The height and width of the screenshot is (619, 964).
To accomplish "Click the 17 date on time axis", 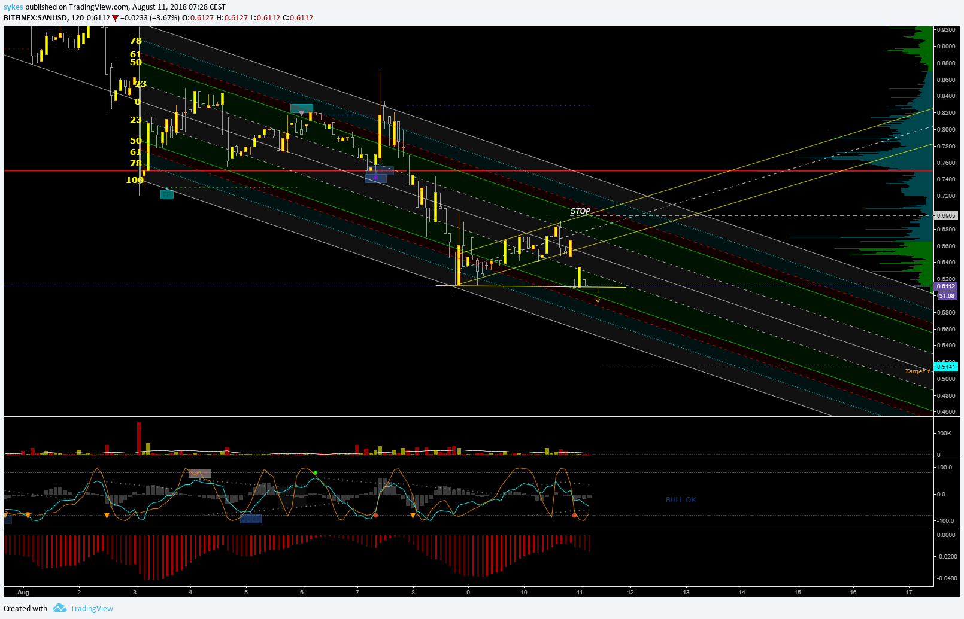I will click(x=909, y=593).
